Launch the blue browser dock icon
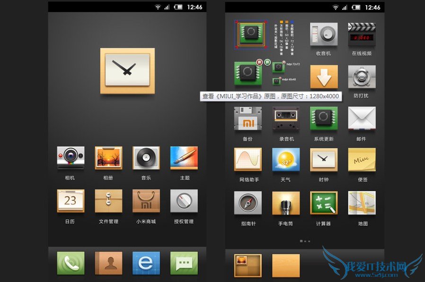 point(146,263)
